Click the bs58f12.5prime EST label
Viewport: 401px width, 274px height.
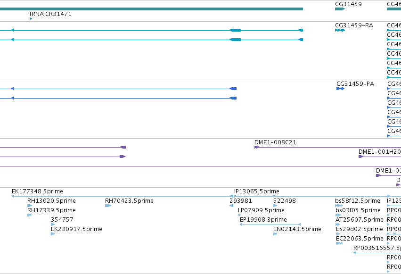point(358,201)
